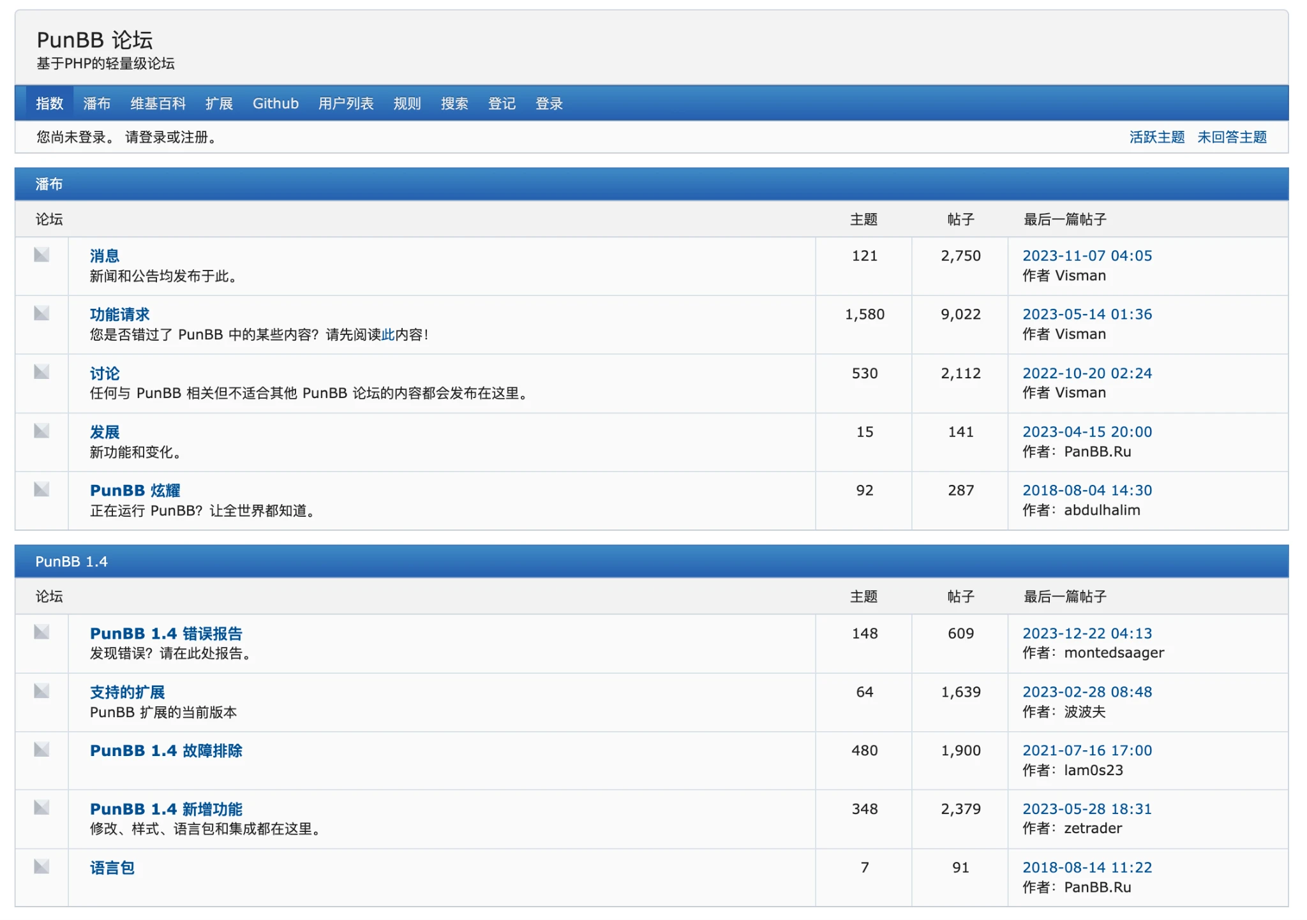Click the 此 link in 功能请求 description

(x=387, y=334)
